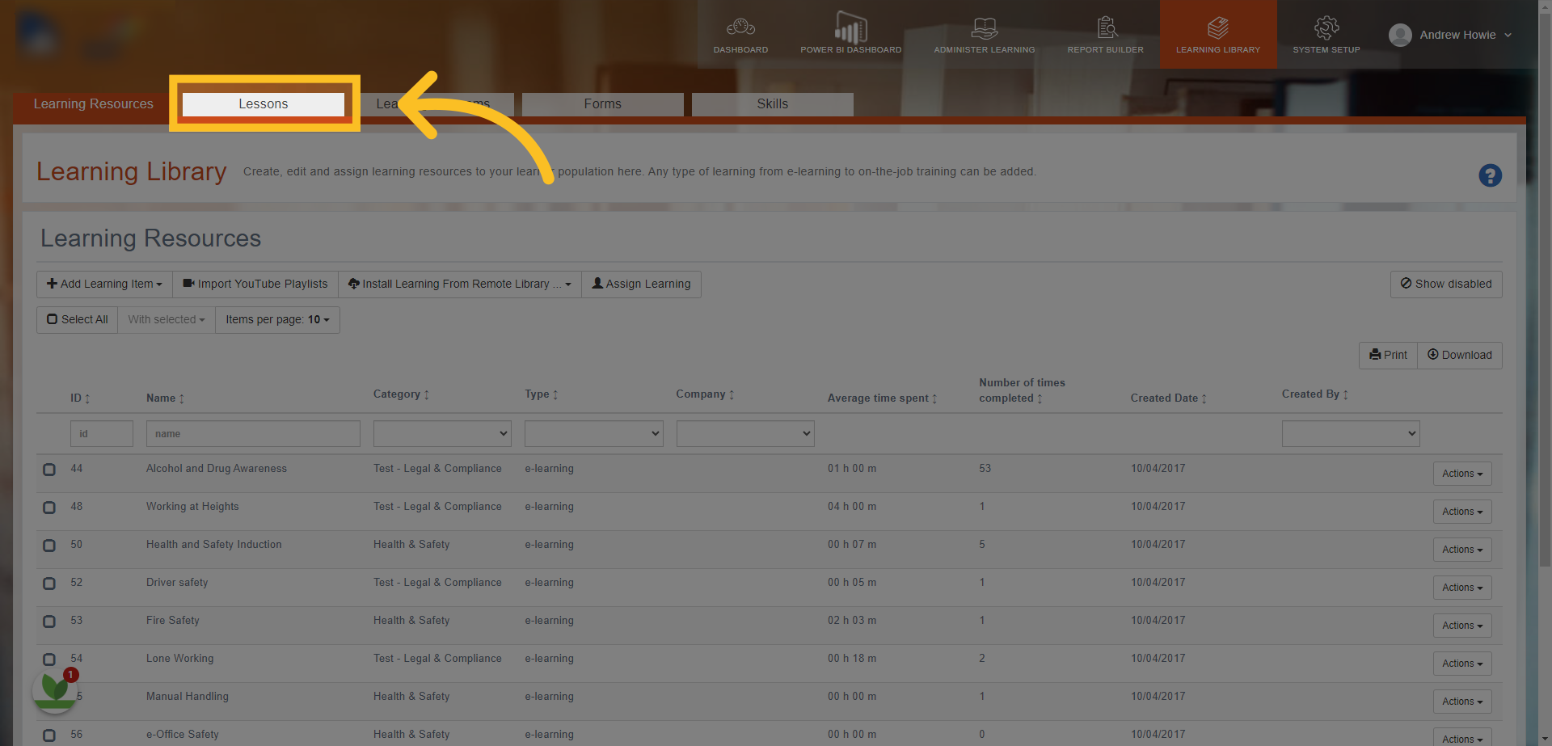
Task: Download the learning resources table
Action: coord(1460,355)
